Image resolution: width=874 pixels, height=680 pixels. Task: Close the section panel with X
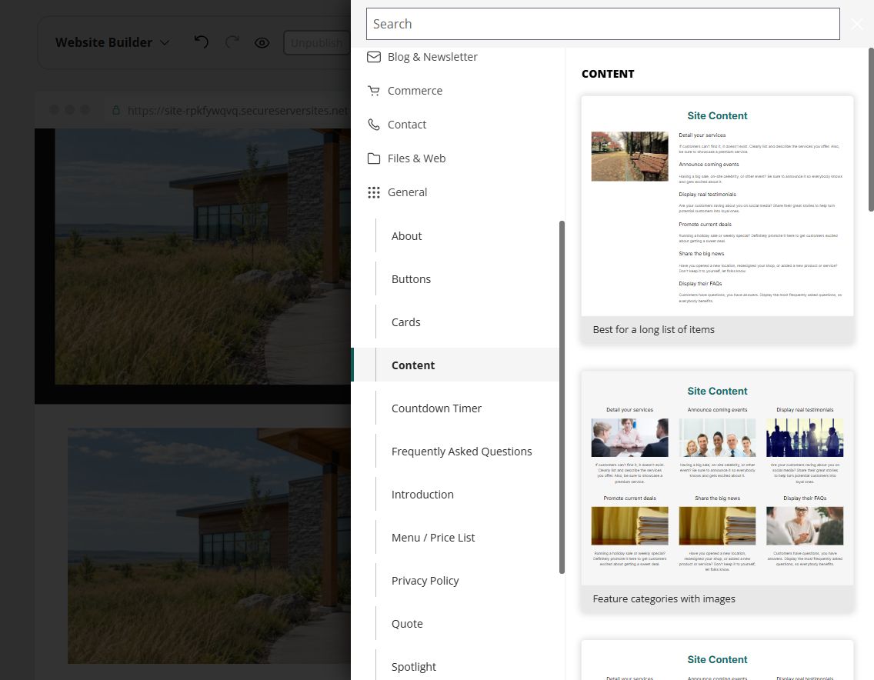click(x=857, y=24)
